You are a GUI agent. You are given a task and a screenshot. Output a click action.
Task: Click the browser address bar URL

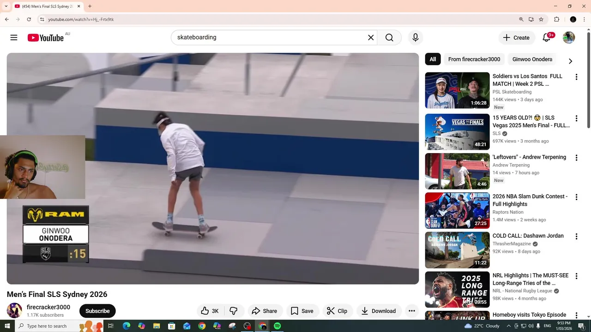[x=81, y=19]
